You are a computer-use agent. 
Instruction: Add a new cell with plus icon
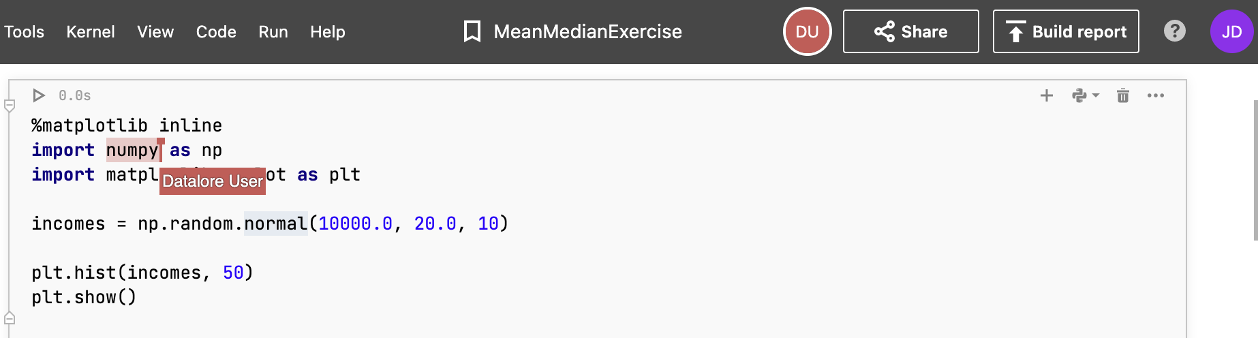(1047, 95)
